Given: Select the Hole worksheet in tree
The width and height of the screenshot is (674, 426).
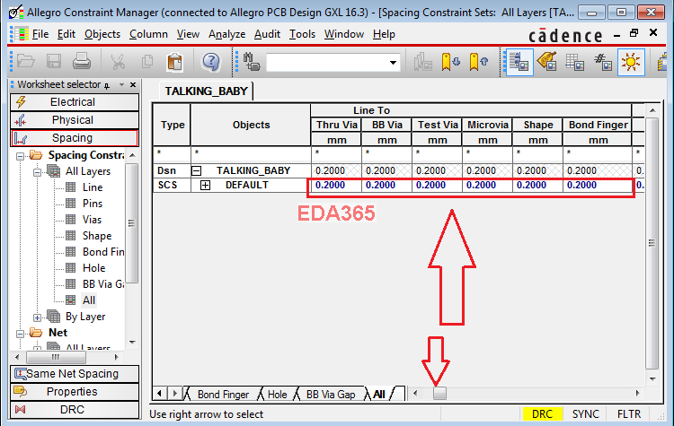Looking at the screenshot, I should point(93,268).
